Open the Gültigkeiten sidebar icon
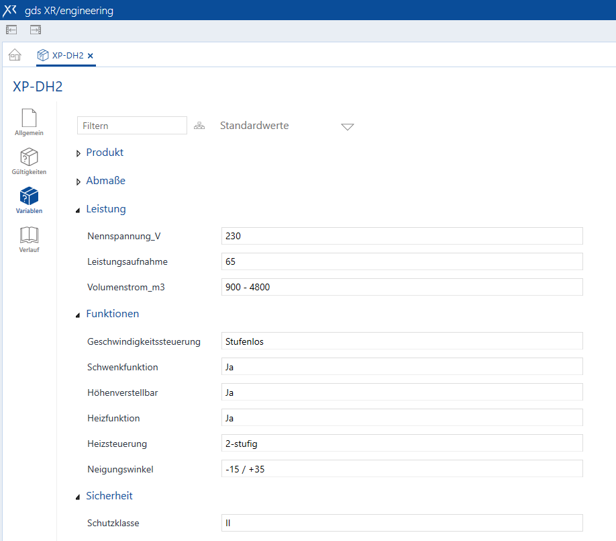Image resolution: width=616 pixels, height=541 pixels. (x=29, y=161)
